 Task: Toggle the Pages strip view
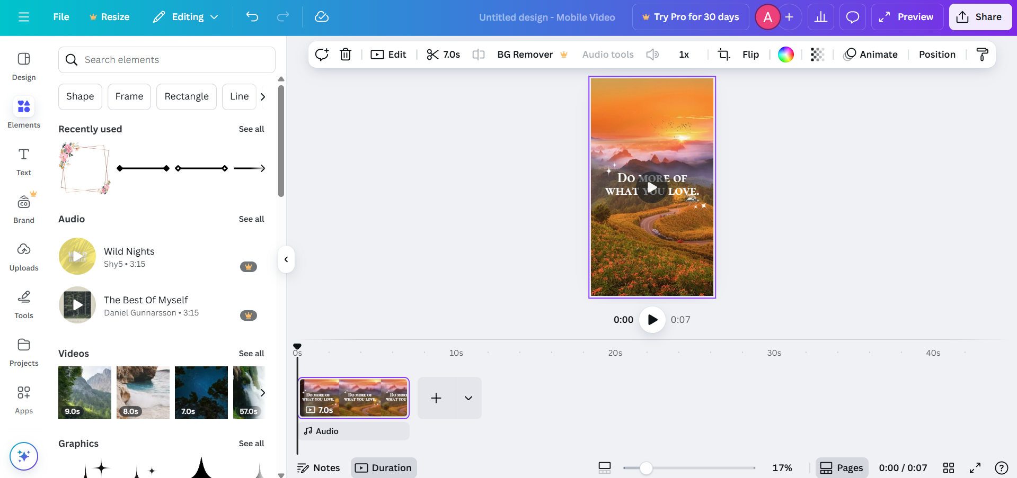pyautogui.click(x=842, y=467)
